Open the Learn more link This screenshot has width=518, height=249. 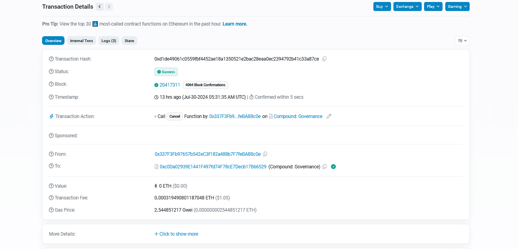(235, 24)
